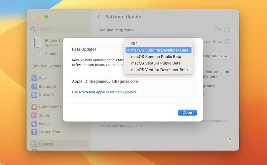Screen dimensions: 267x165
Task: Choose macOS Ventura Developer Beta
Action: pyautogui.click(x=159, y=70)
